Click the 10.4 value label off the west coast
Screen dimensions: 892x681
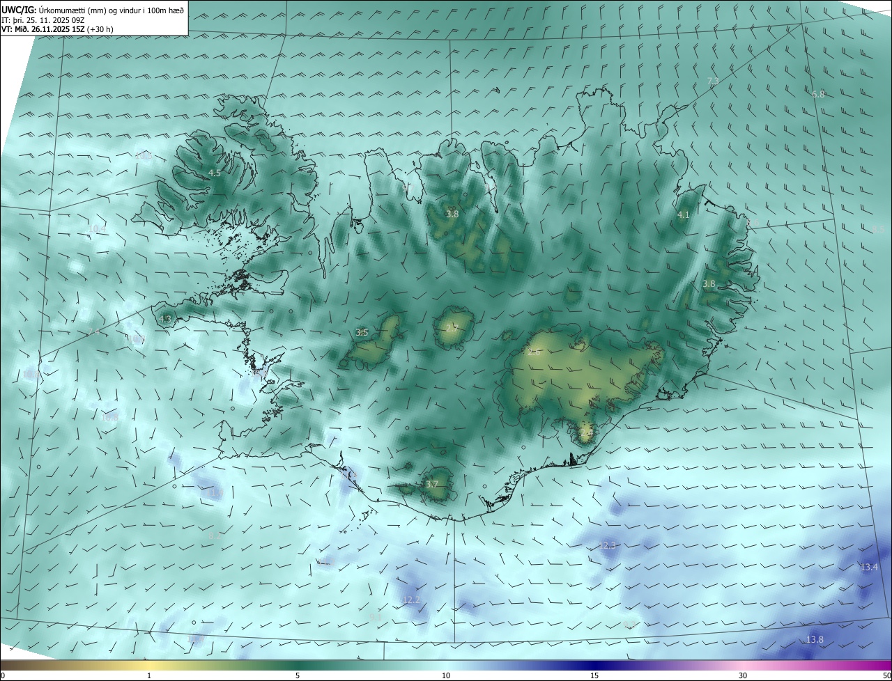(98, 229)
